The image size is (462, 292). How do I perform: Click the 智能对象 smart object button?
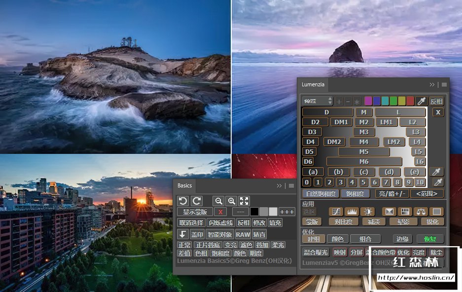click(220, 235)
